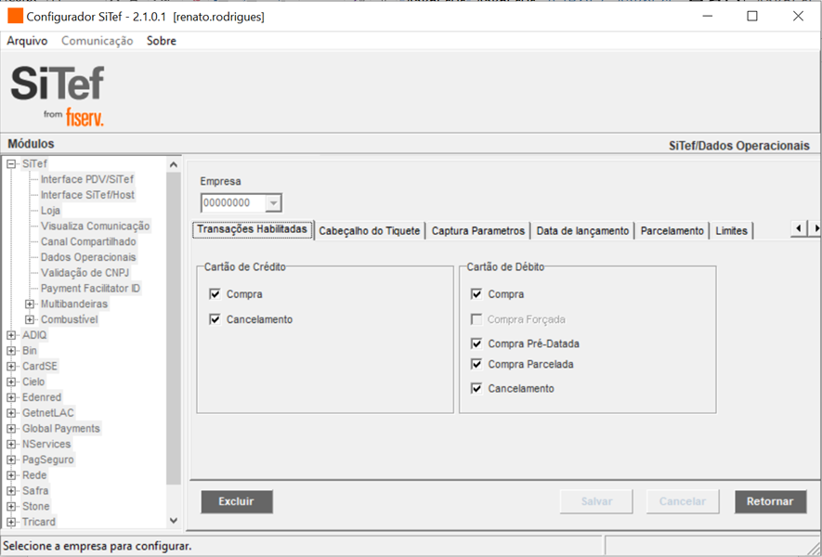Click the Retornar button
The height and width of the screenshot is (557, 822).
pyautogui.click(x=770, y=501)
